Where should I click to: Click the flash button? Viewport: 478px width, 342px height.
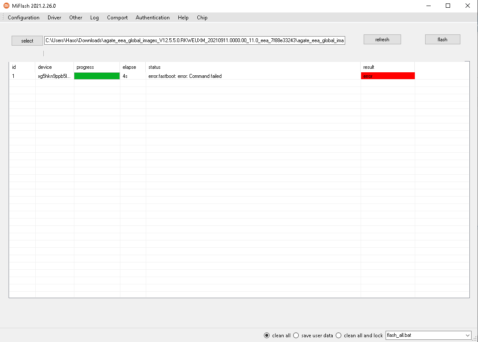pyautogui.click(x=443, y=39)
